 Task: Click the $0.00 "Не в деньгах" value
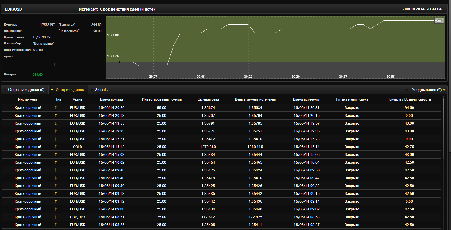(97, 31)
